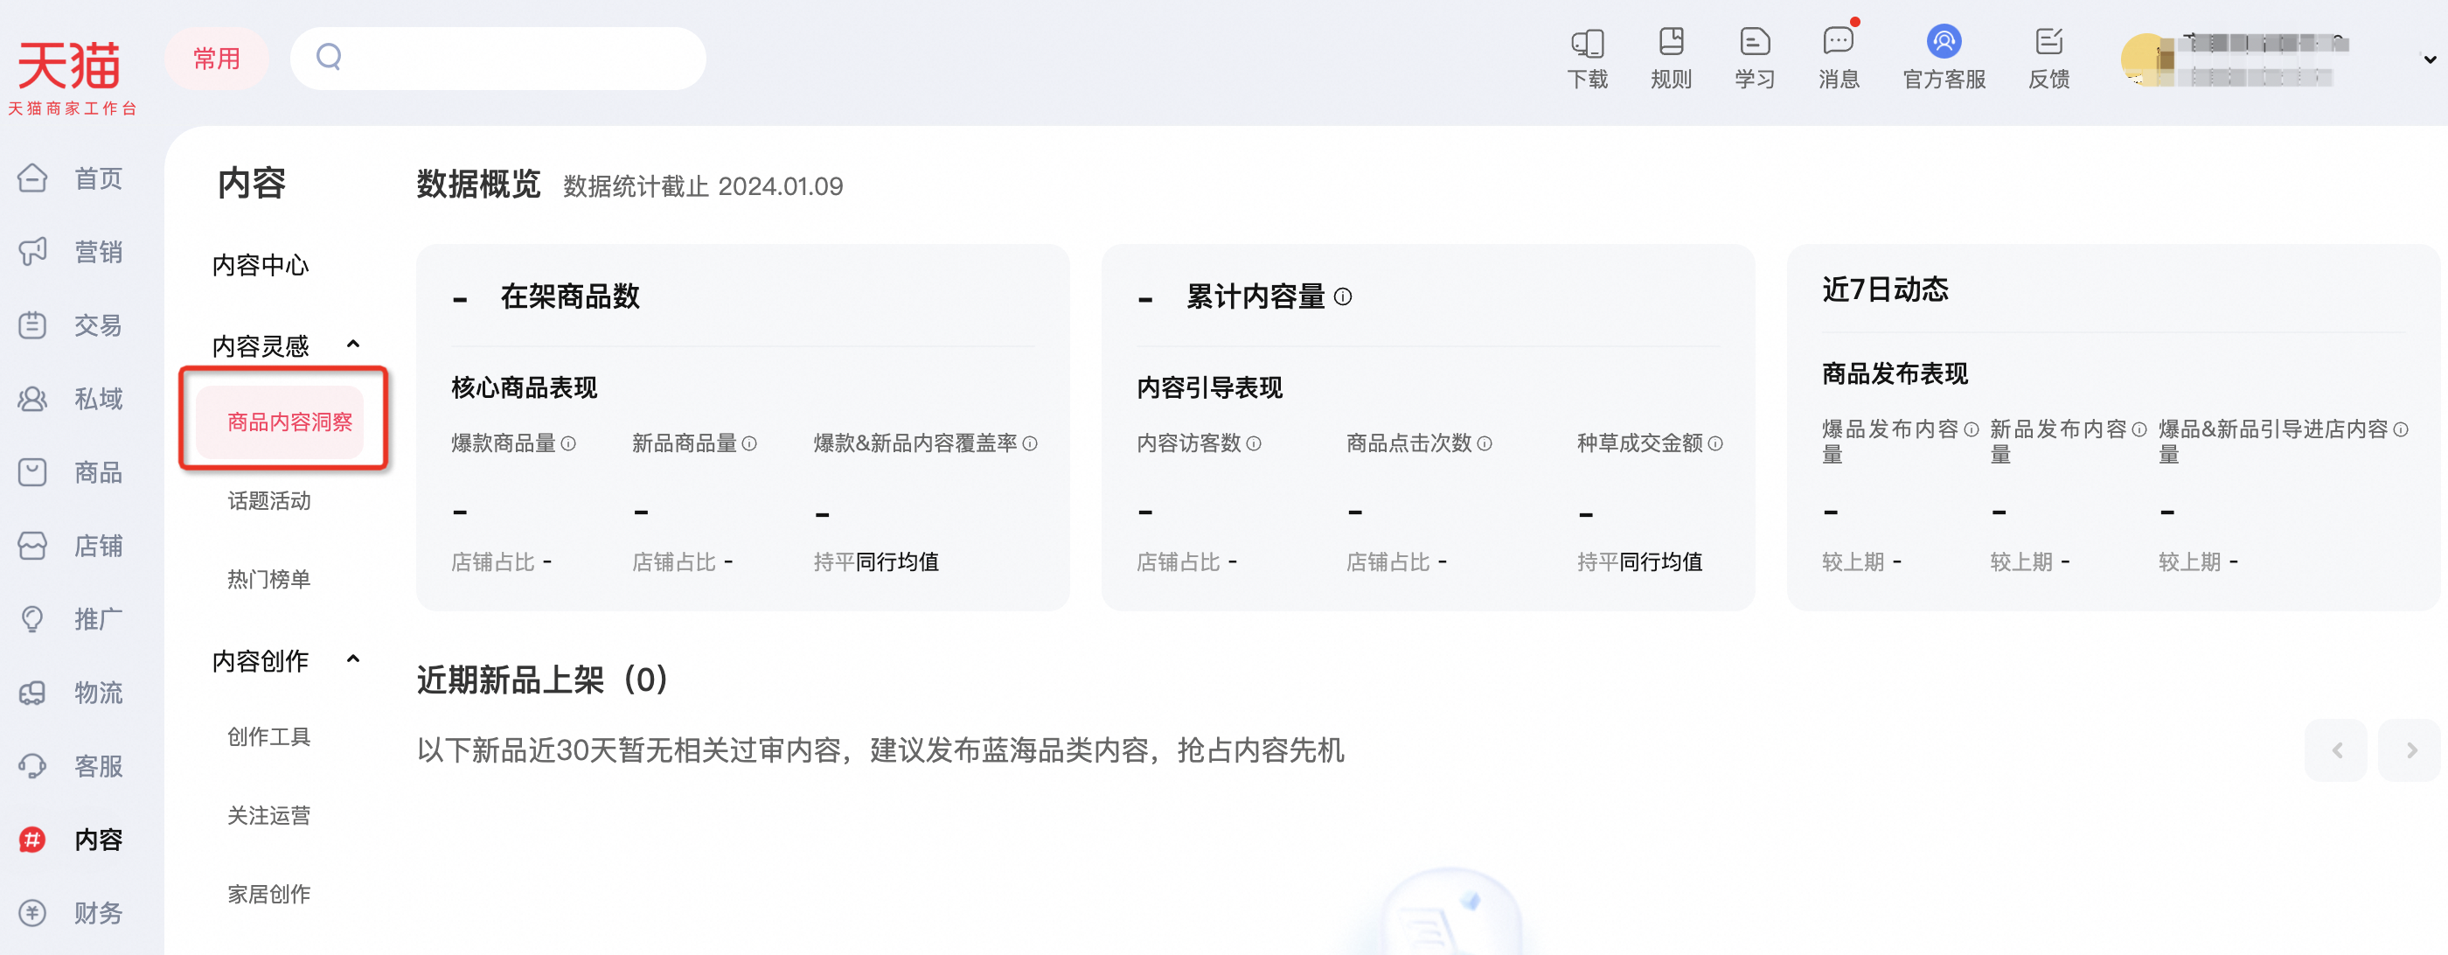Click info icon beside 新品发布内容量
This screenshot has width=2448, height=955.
point(2139,429)
